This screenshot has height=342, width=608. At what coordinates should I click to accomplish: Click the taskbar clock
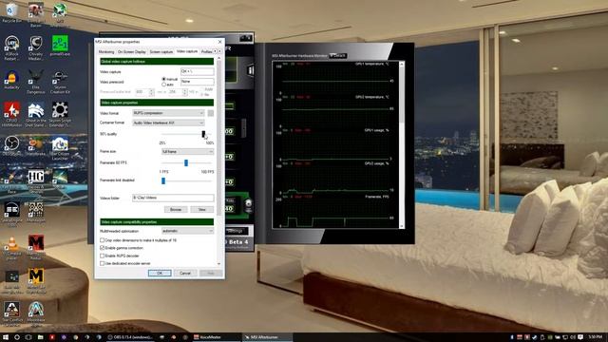[596, 337]
